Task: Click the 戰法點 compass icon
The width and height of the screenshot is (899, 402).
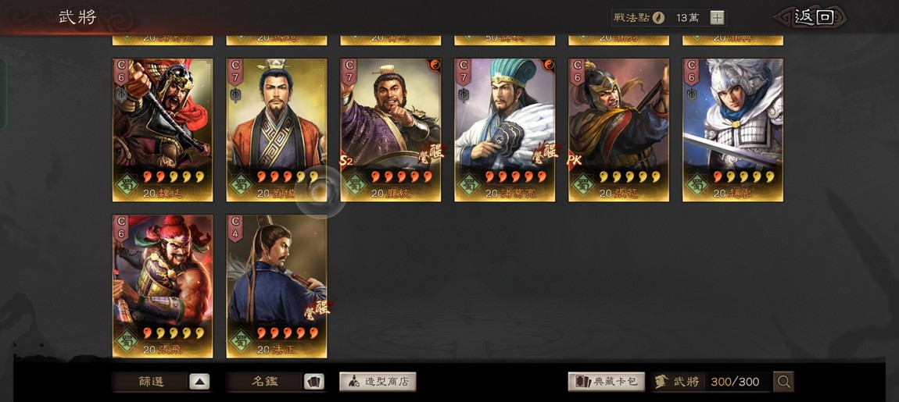Action: coord(659,17)
